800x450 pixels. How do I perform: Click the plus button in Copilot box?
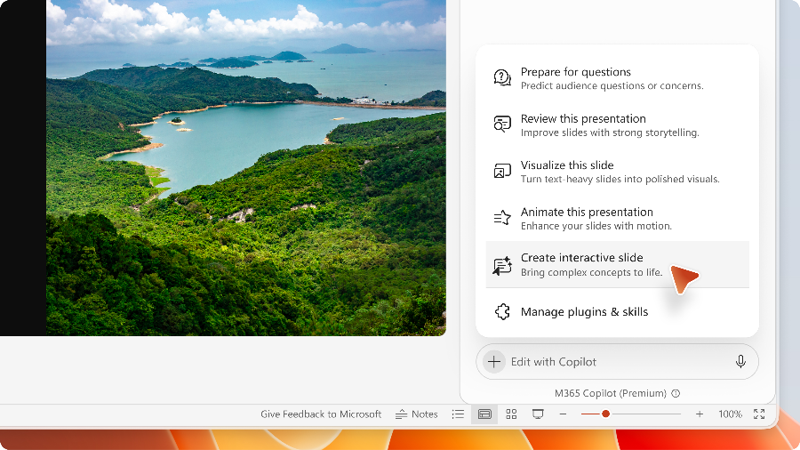(493, 362)
